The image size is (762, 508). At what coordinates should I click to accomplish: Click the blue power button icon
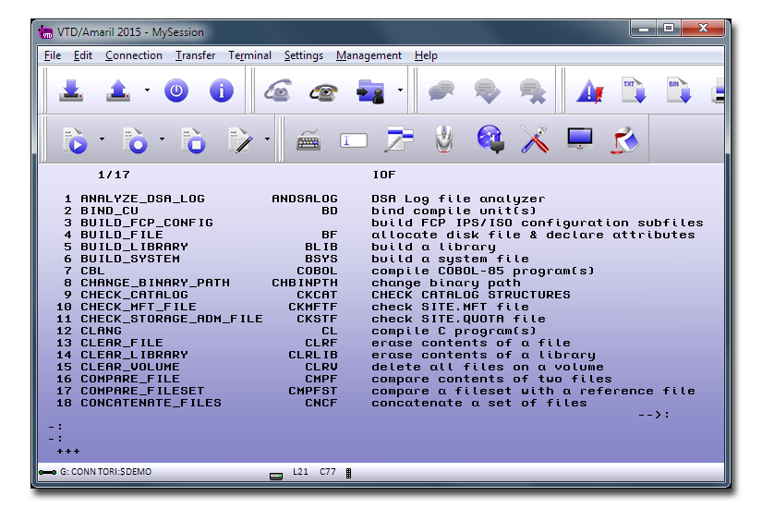click(175, 91)
